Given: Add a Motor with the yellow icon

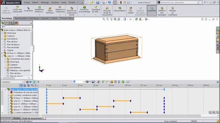Looking at the screenshot, I should [112, 82].
